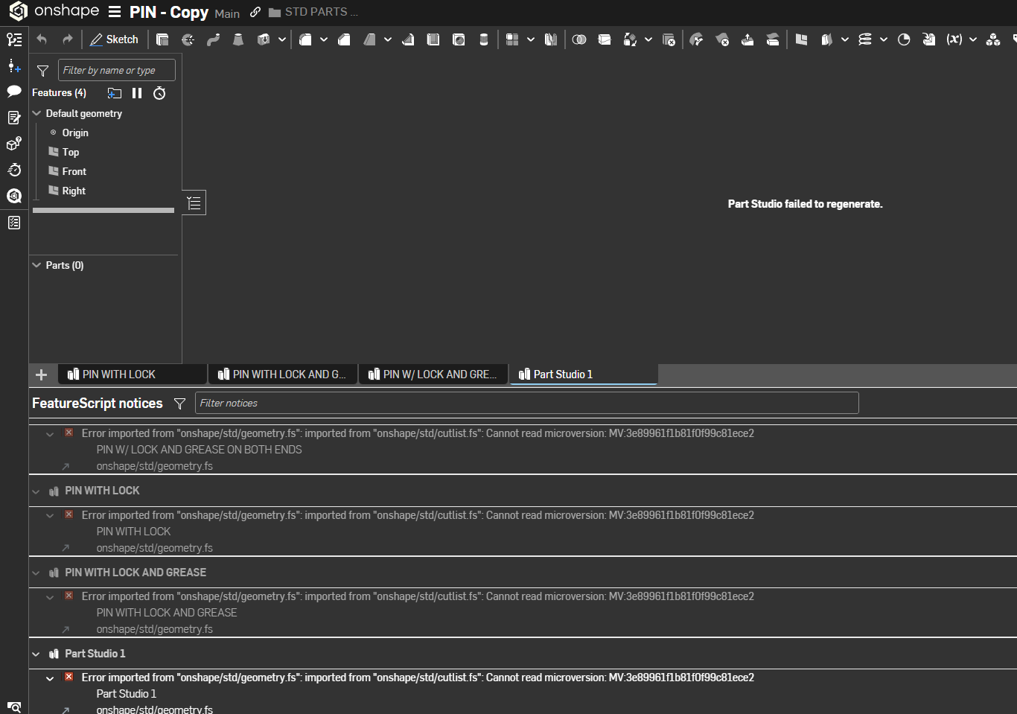Select the Draft tool
The image size is (1017, 714).
point(369,39)
